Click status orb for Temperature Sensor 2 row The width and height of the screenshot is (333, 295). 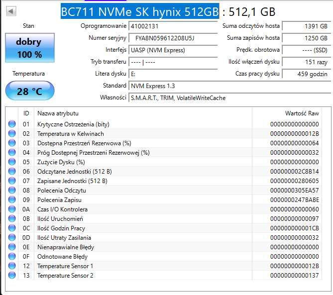[12, 275]
